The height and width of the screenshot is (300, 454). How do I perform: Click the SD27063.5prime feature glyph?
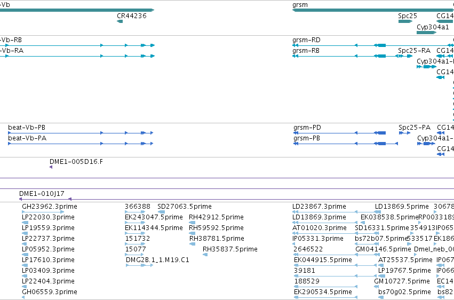[161, 212]
